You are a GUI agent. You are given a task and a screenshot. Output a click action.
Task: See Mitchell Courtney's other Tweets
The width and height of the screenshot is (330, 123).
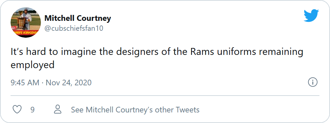[135, 110]
